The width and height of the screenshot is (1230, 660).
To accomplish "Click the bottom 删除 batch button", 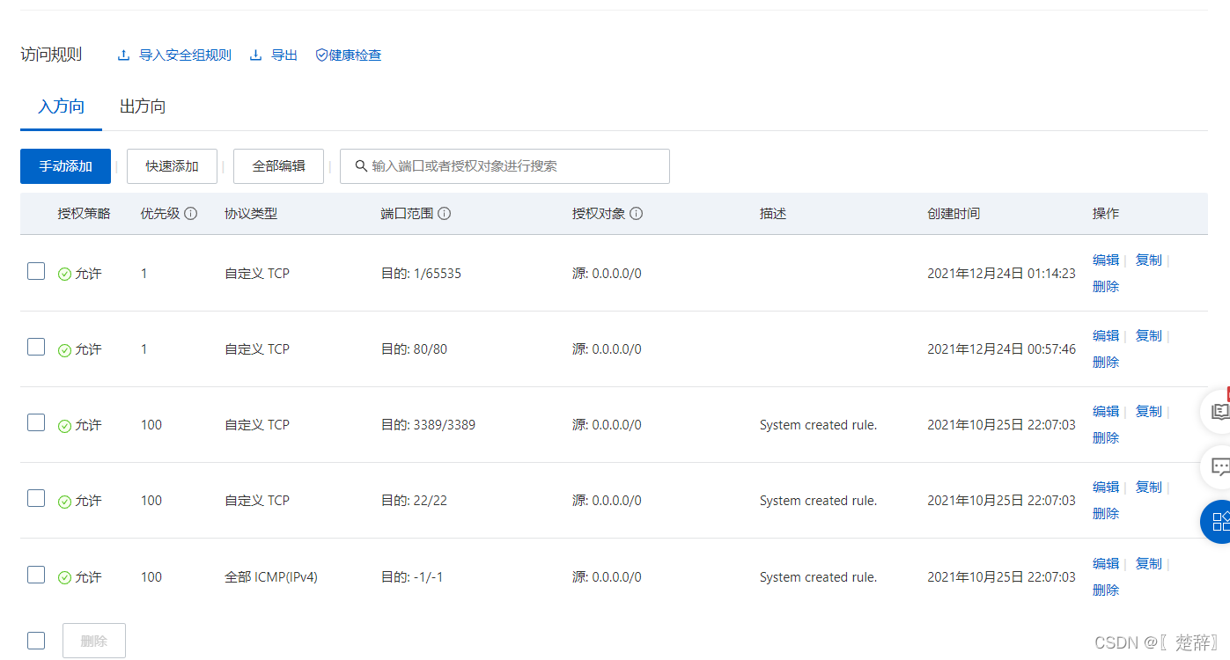I will tap(94, 641).
